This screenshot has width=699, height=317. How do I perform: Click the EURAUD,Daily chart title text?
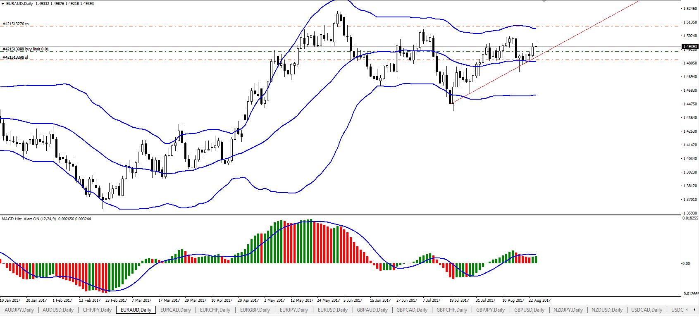20,4
